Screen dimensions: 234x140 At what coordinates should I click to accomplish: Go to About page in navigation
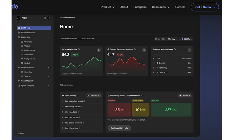click(124, 7)
